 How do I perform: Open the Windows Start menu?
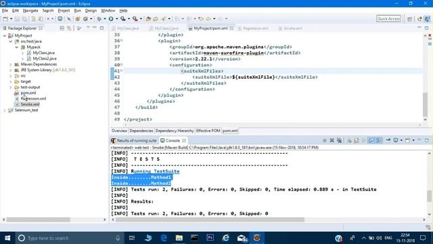point(7,238)
